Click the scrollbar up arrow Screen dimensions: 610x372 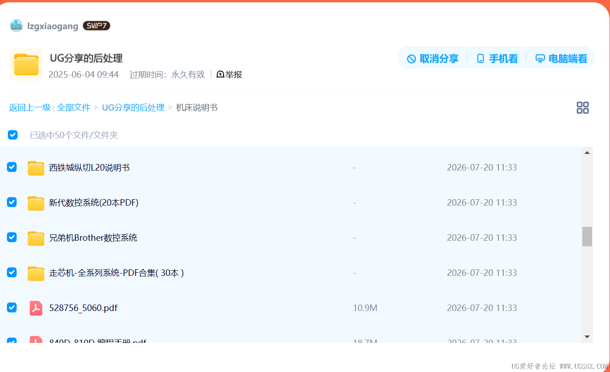587,152
